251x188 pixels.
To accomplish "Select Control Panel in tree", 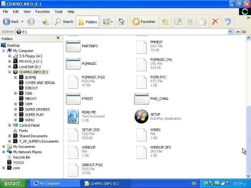I will click(x=29, y=125).
